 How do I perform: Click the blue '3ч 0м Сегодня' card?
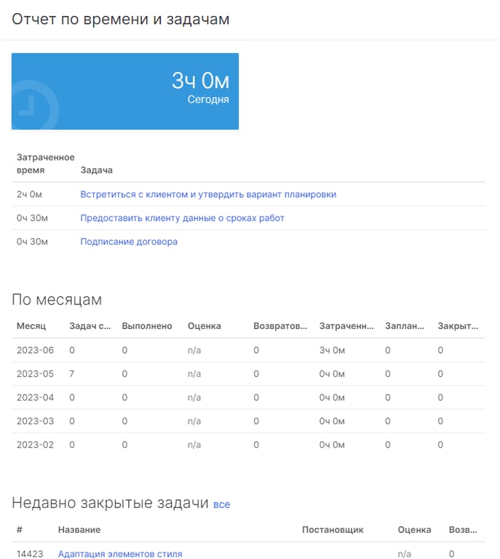tap(125, 91)
